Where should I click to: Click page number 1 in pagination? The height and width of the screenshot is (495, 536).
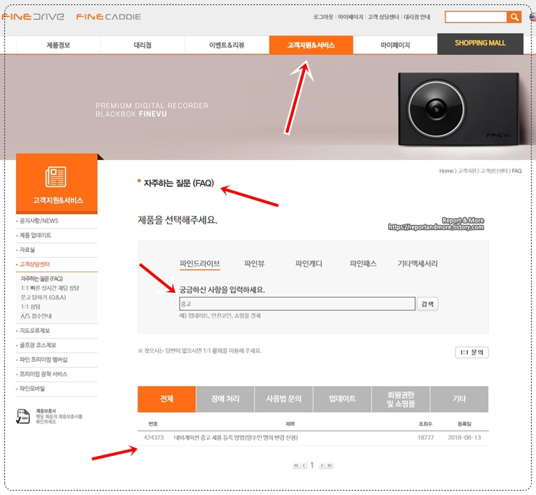tap(311, 465)
